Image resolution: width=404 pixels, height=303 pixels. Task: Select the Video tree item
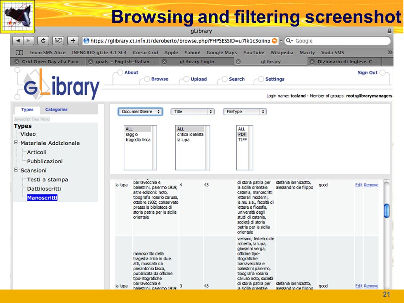[x=28, y=134]
